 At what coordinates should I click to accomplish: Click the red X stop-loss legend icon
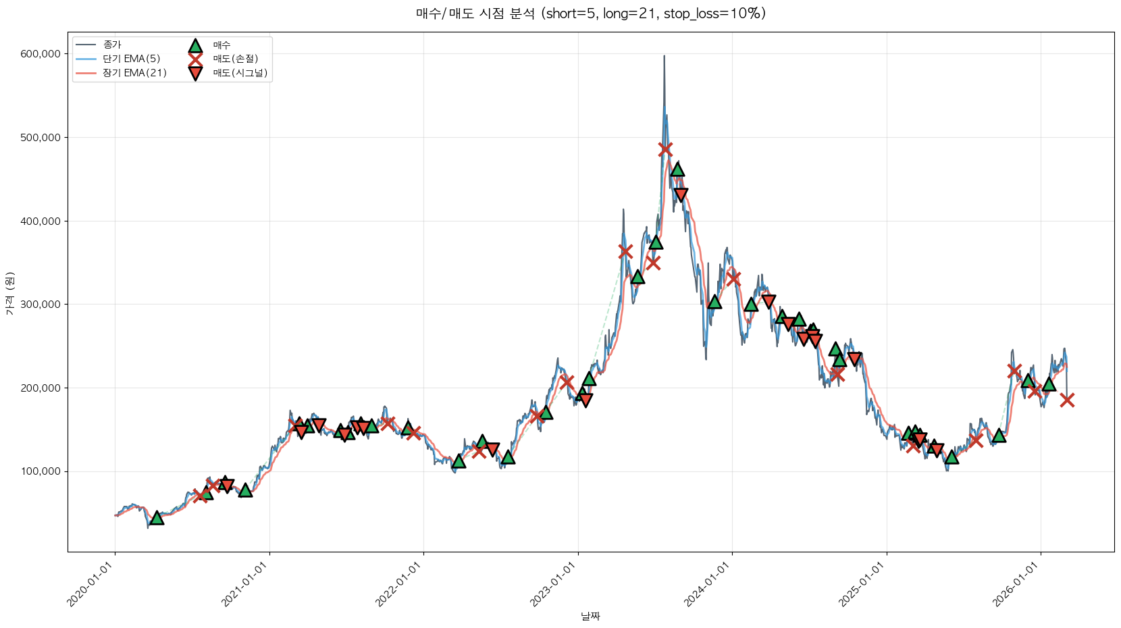click(x=195, y=59)
